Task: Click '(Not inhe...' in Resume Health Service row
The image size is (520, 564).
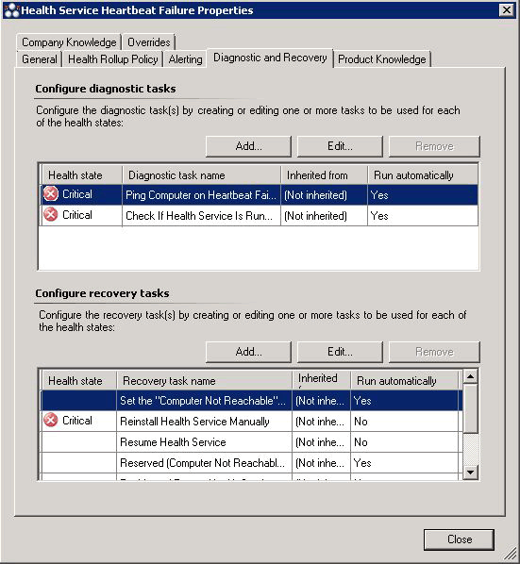Action: tap(320, 441)
